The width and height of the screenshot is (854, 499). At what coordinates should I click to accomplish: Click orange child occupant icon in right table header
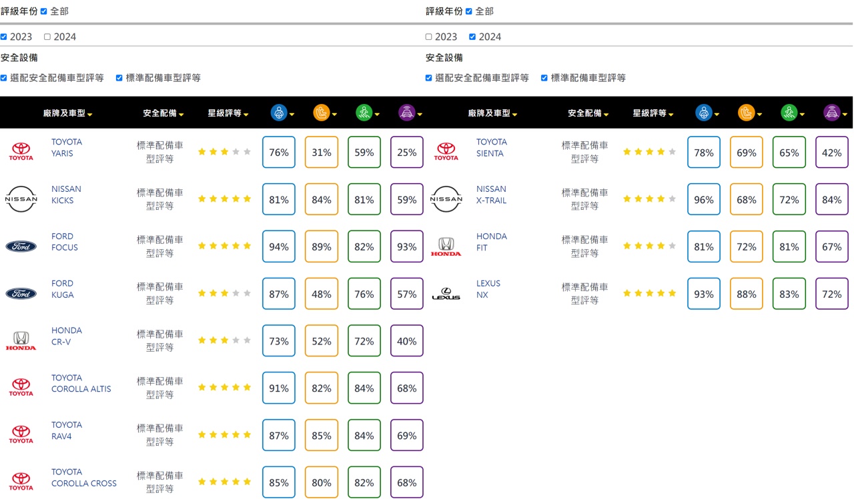click(x=747, y=113)
